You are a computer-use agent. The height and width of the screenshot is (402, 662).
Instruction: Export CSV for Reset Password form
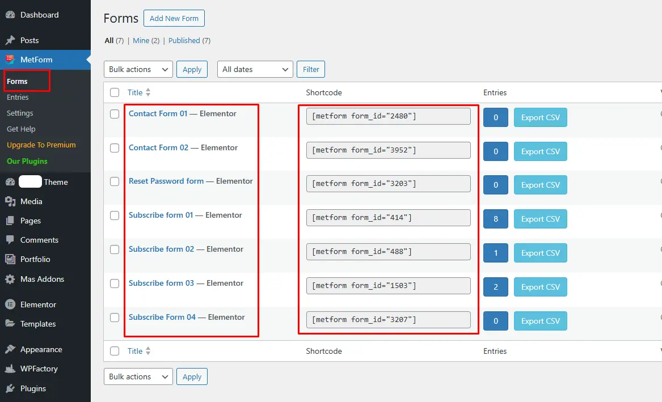[541, 185]
